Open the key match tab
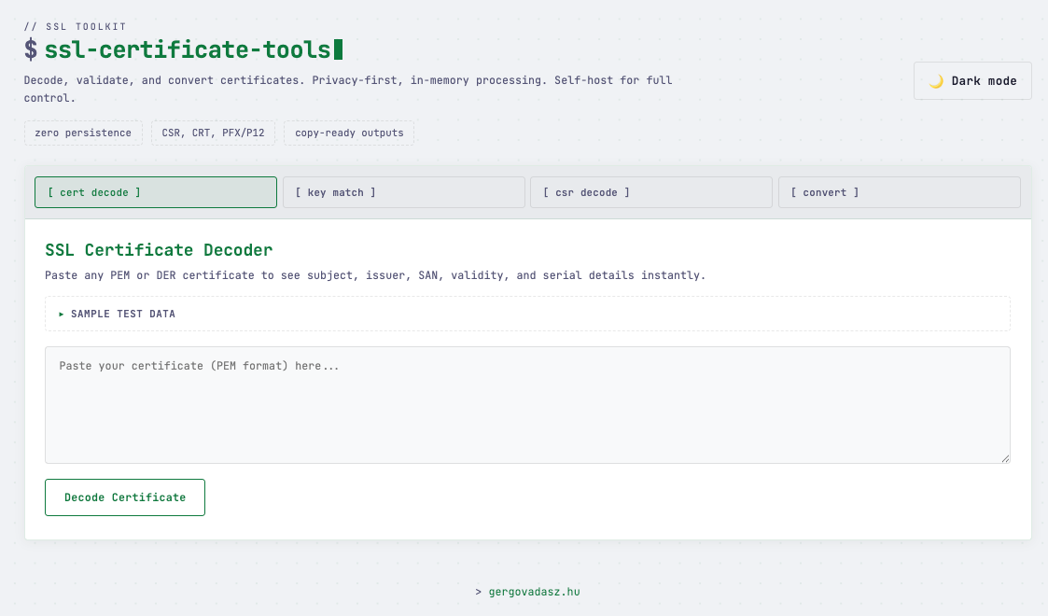 (403, 192)
